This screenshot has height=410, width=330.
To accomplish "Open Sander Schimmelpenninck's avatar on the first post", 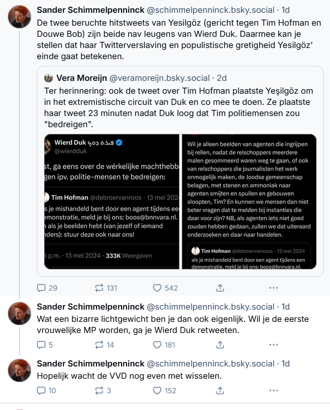I will pos(20,17).
